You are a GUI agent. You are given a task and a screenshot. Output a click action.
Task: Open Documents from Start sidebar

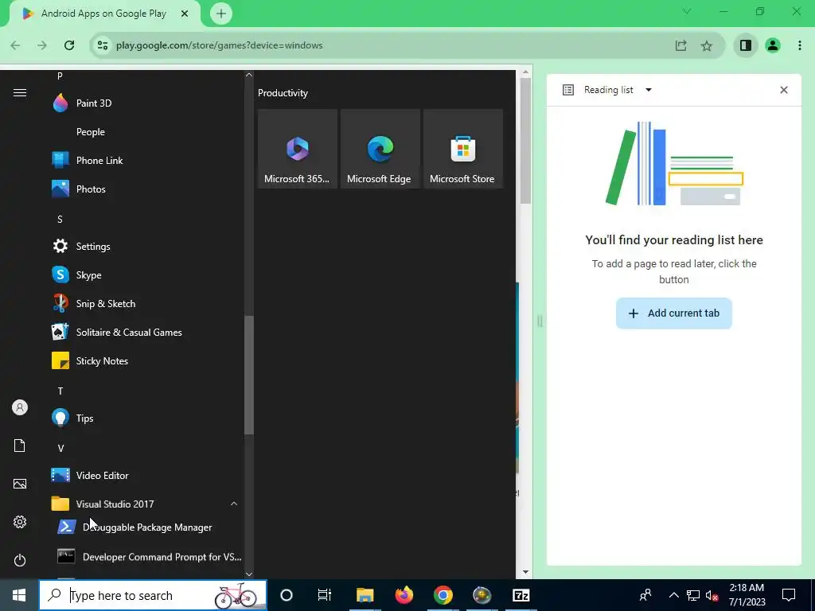click(x=20, y=446)
